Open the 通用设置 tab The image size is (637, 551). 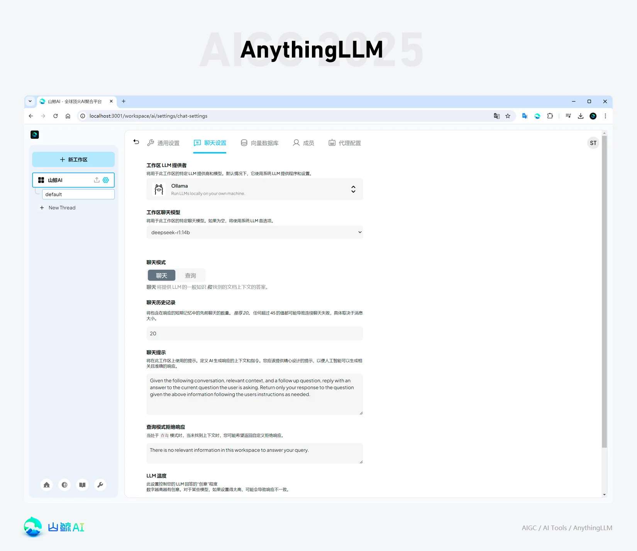click(163, 143)
